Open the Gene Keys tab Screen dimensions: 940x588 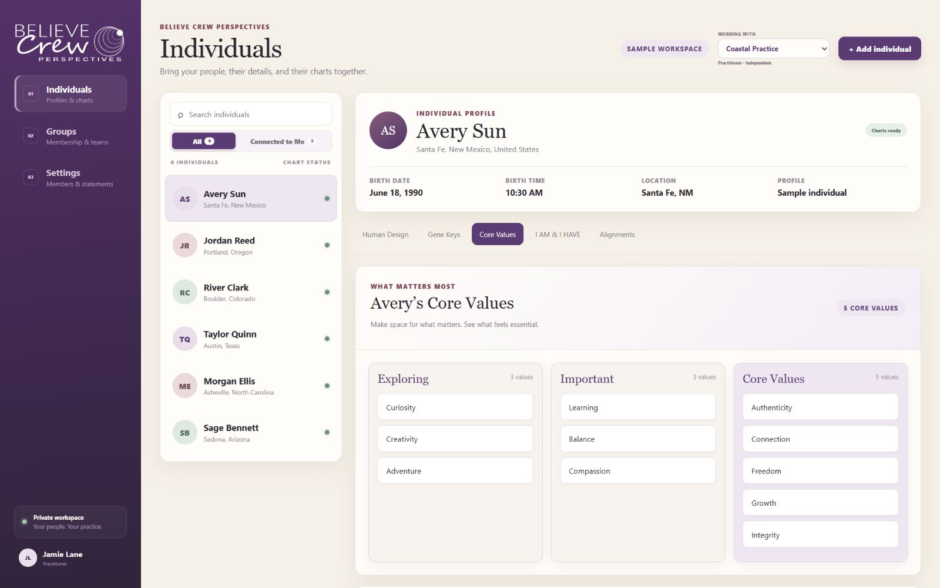coord(444,234)
